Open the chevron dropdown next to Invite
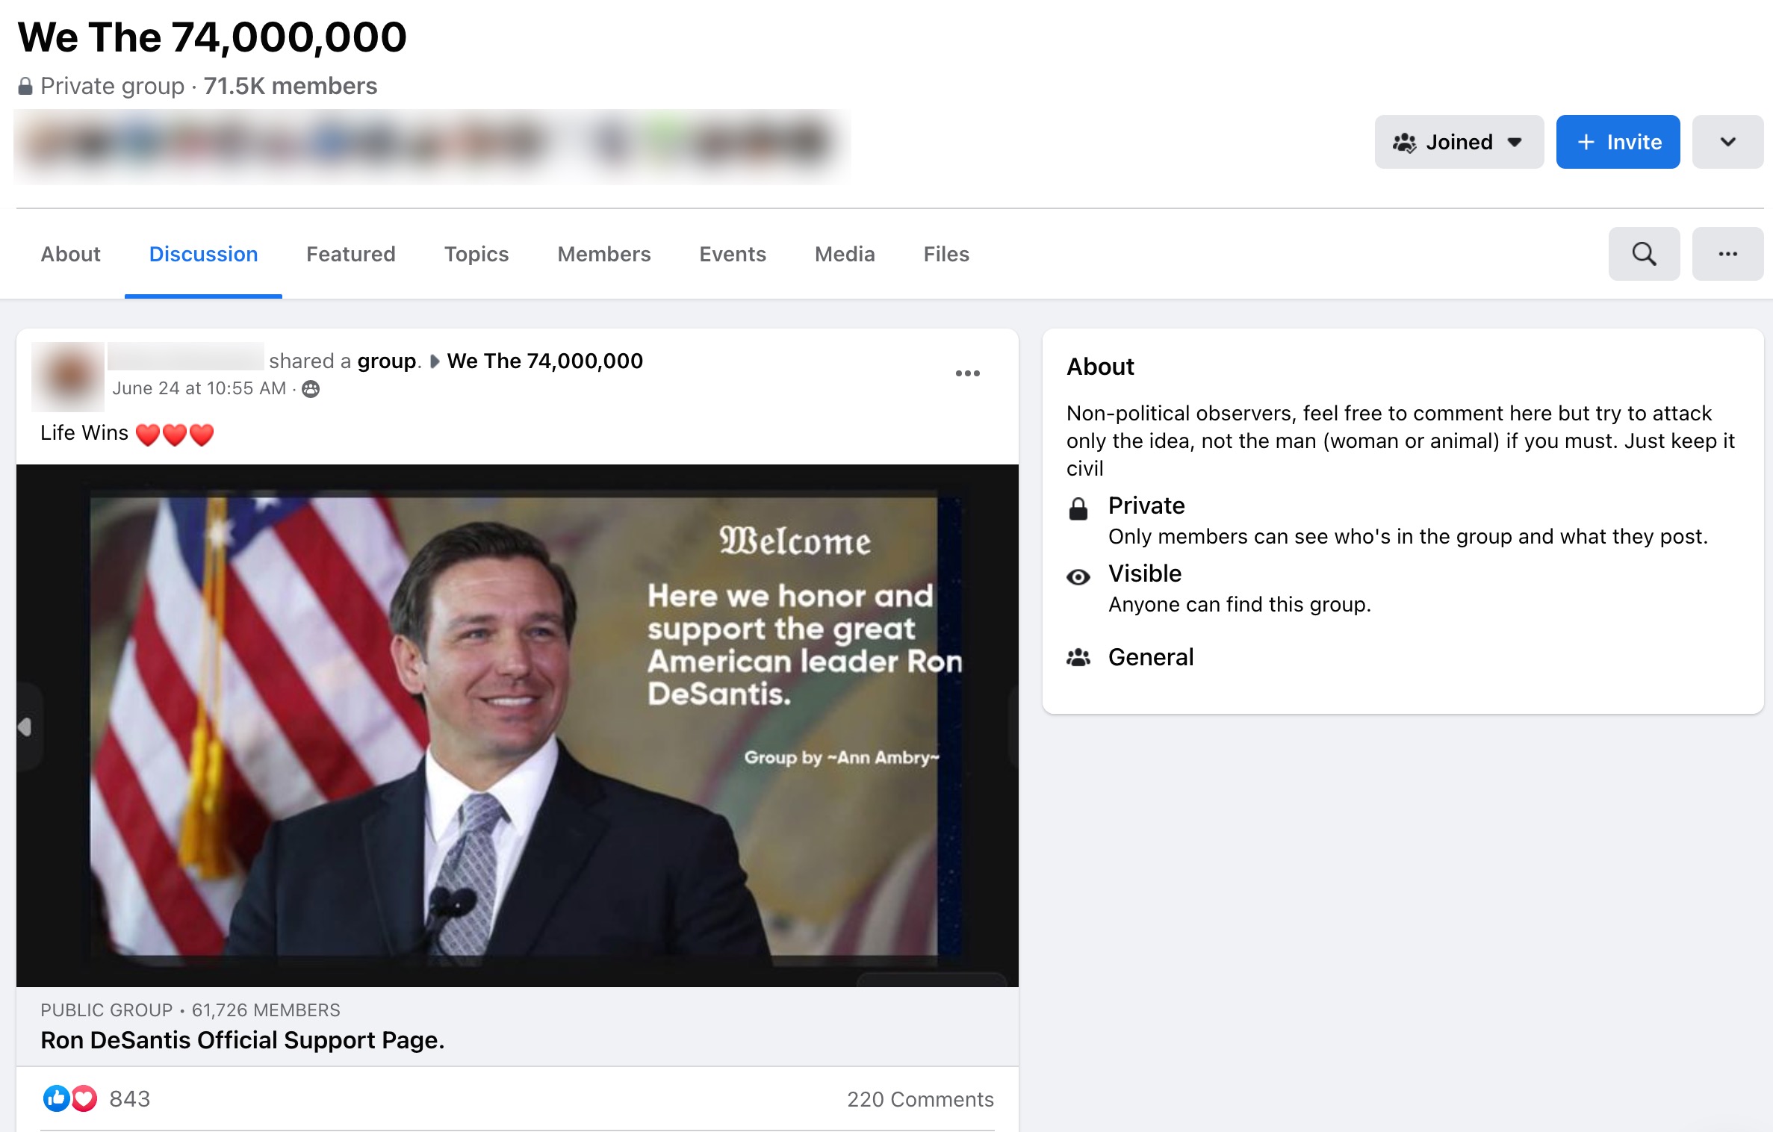This screenshot has width=1773, height=1132. click(1727, 141)
